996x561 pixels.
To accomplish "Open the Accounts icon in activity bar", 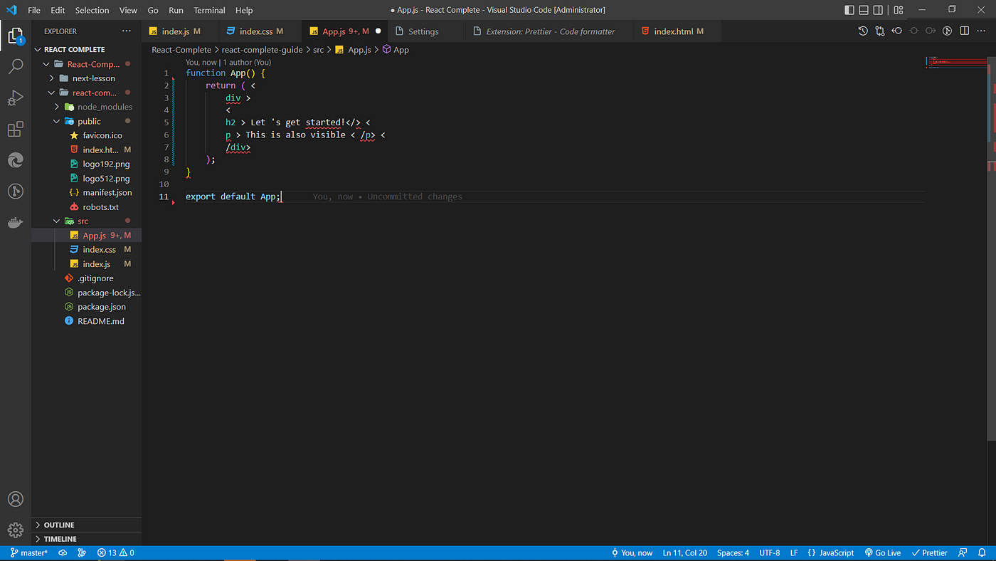I will [16, 499].
